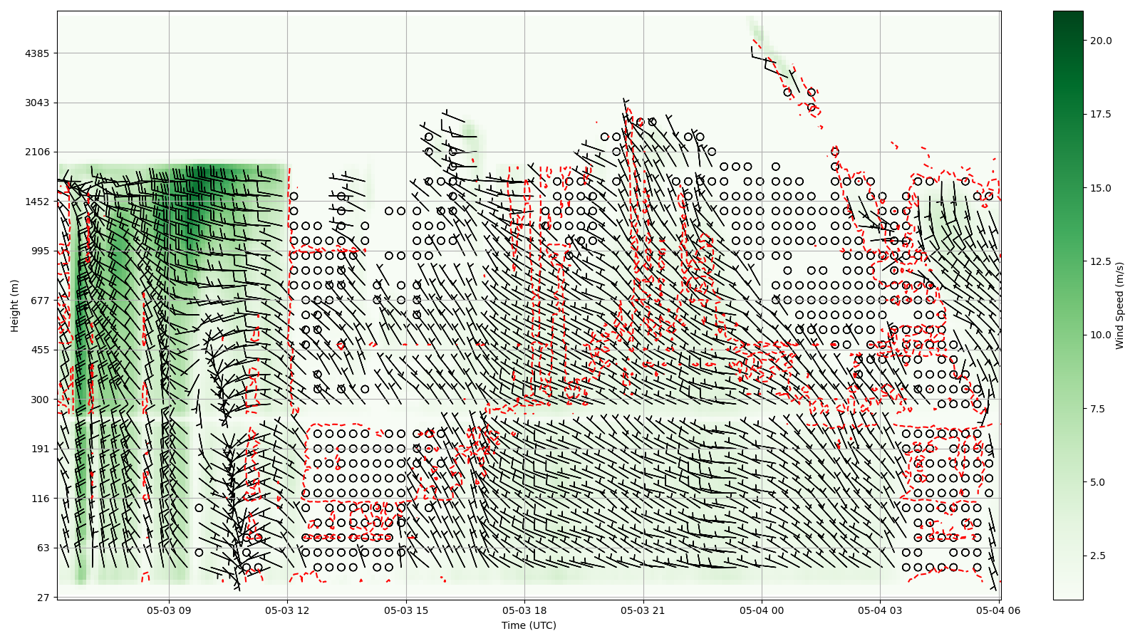This screenshot has height=641, width=1140.
Task: Click the 4385 height tick label
Action: (37, 53)
